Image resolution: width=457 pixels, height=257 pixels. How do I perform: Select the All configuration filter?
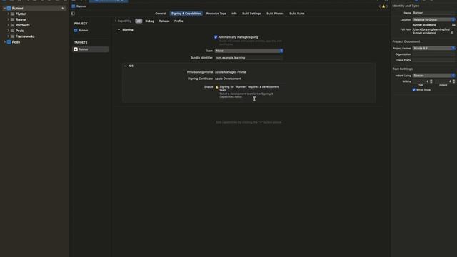tap(139, 21)
